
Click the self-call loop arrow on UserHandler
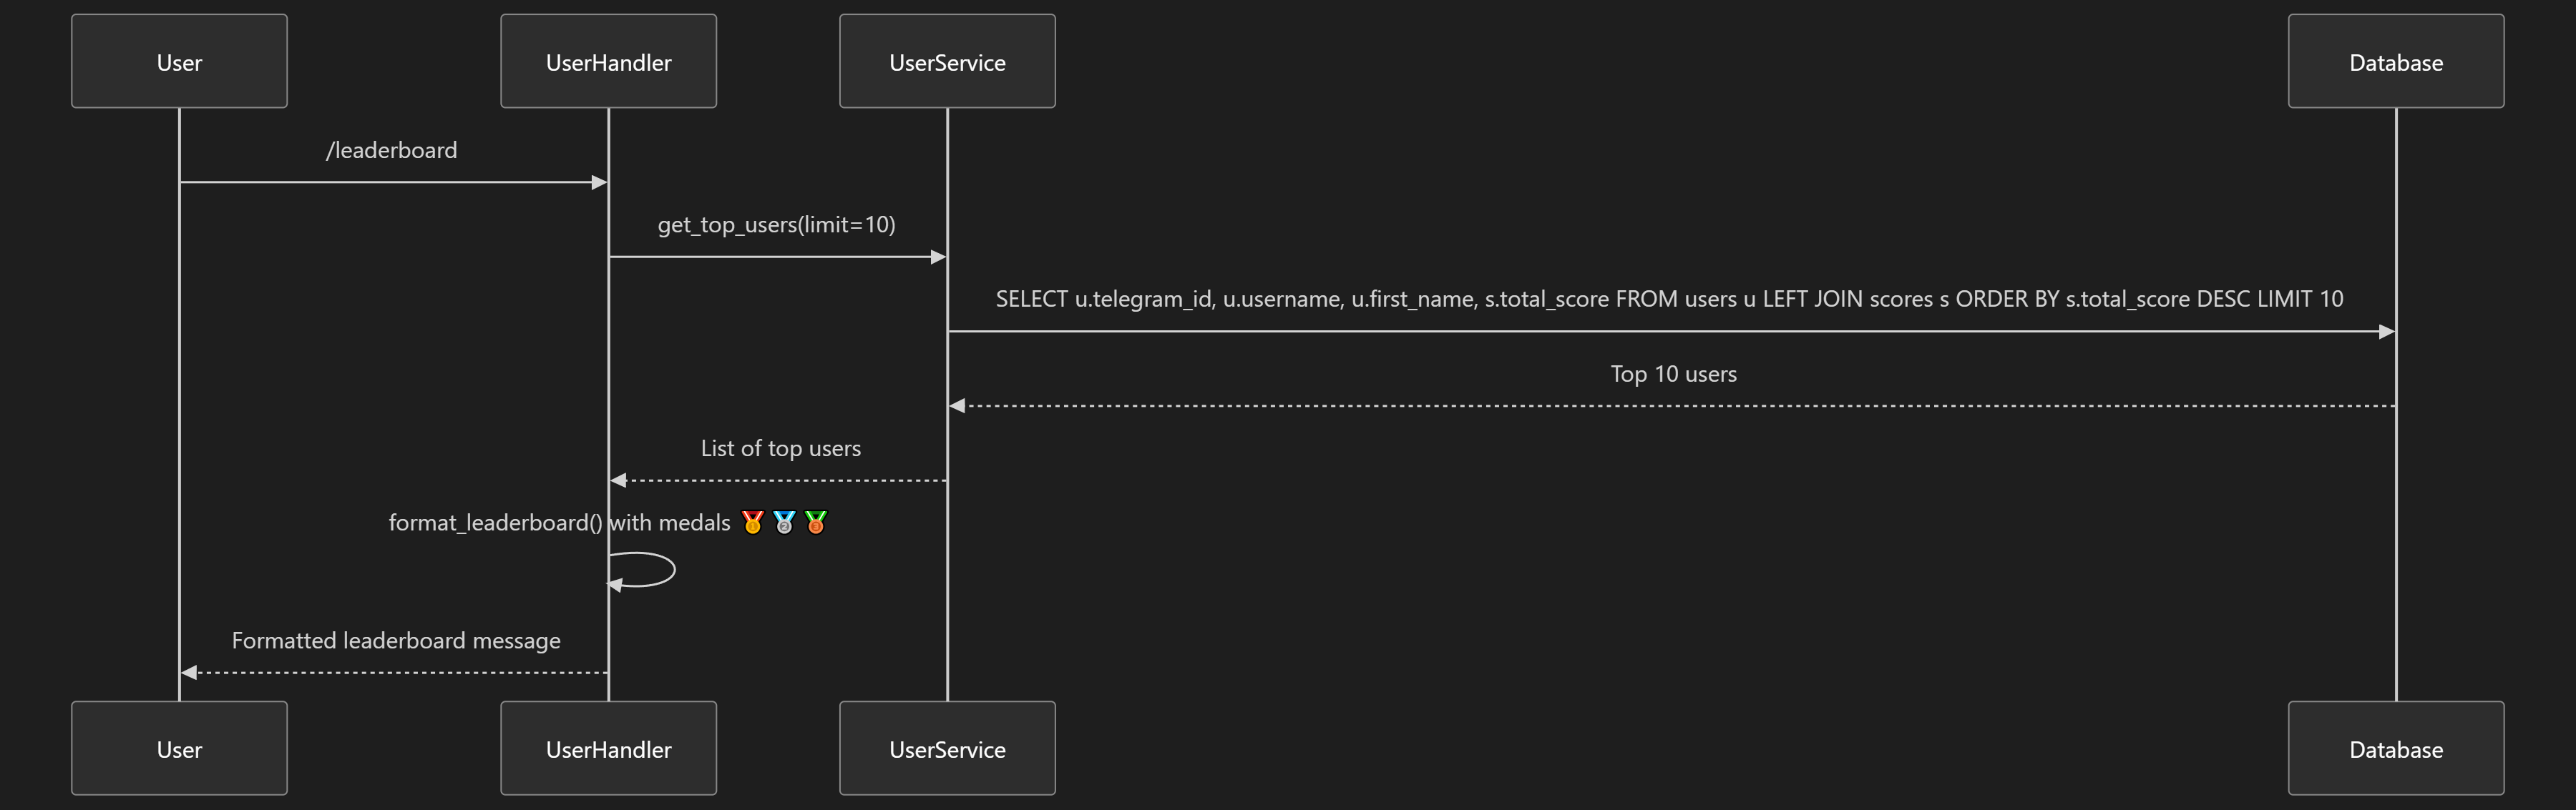pyautogui.click(x=642, y=571)
